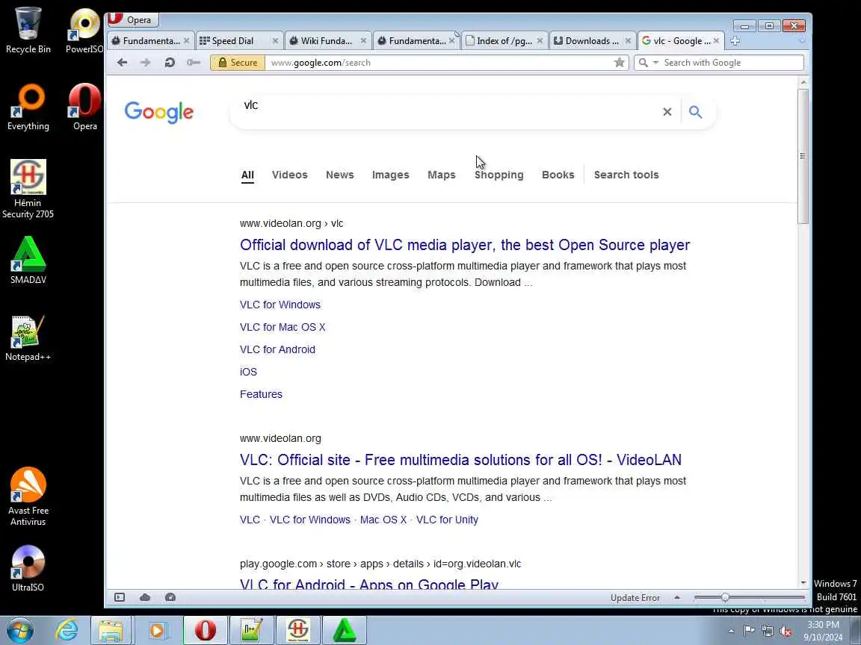Open the VLC for Android sitelink
The image size is (861, 645).
277,350
